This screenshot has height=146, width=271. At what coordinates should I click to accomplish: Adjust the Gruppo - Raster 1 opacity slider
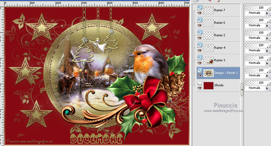257,70
